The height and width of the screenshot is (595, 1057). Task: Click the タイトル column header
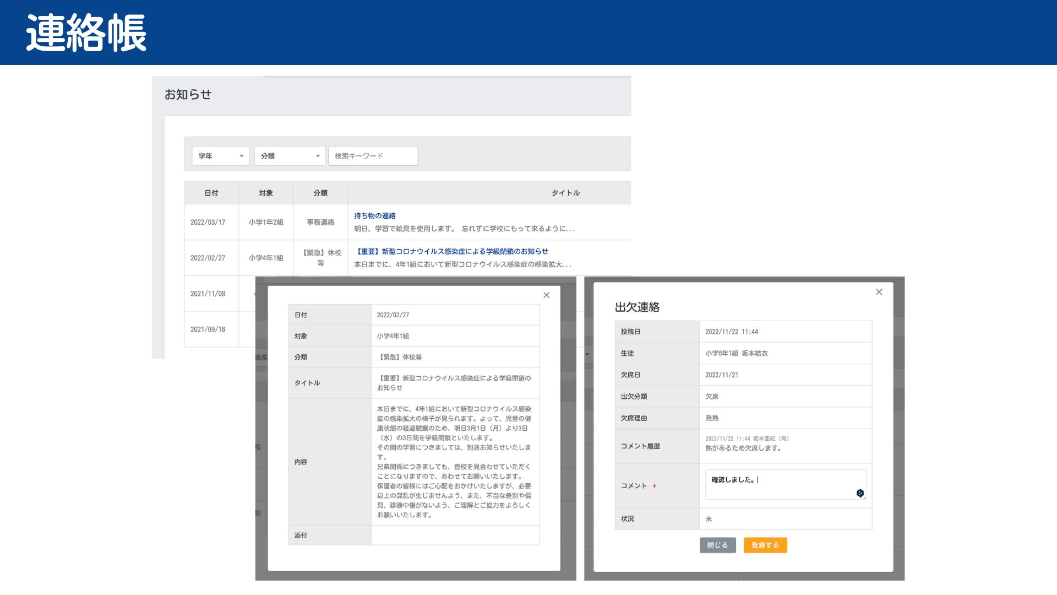(x=565, y=193)
